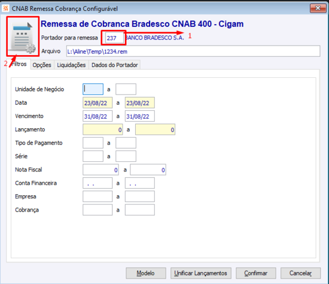Click the first Cobrança field
The image size is (329, 284).
(x=98, y=210)
